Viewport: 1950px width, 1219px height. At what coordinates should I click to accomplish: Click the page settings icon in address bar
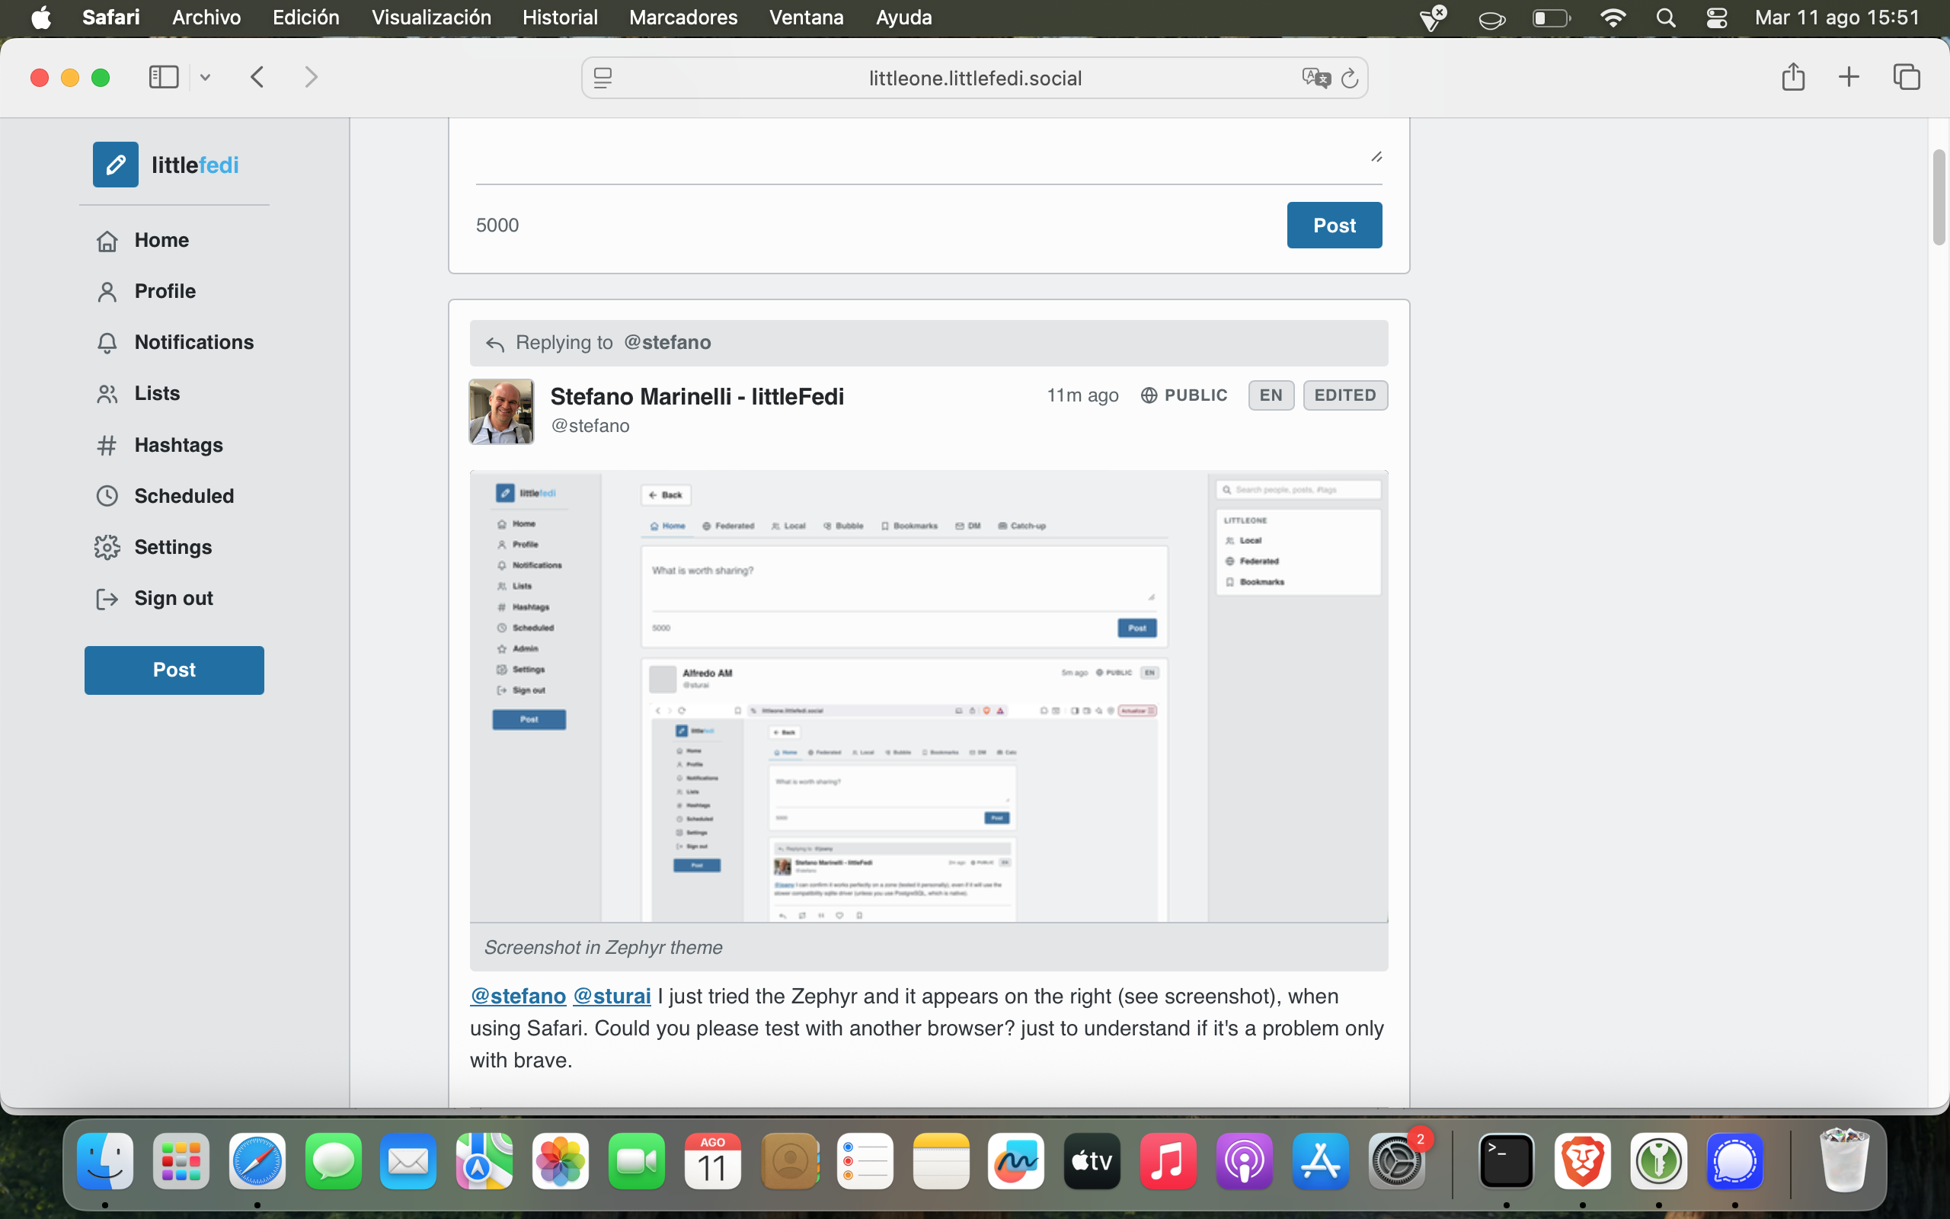point(603,78)
